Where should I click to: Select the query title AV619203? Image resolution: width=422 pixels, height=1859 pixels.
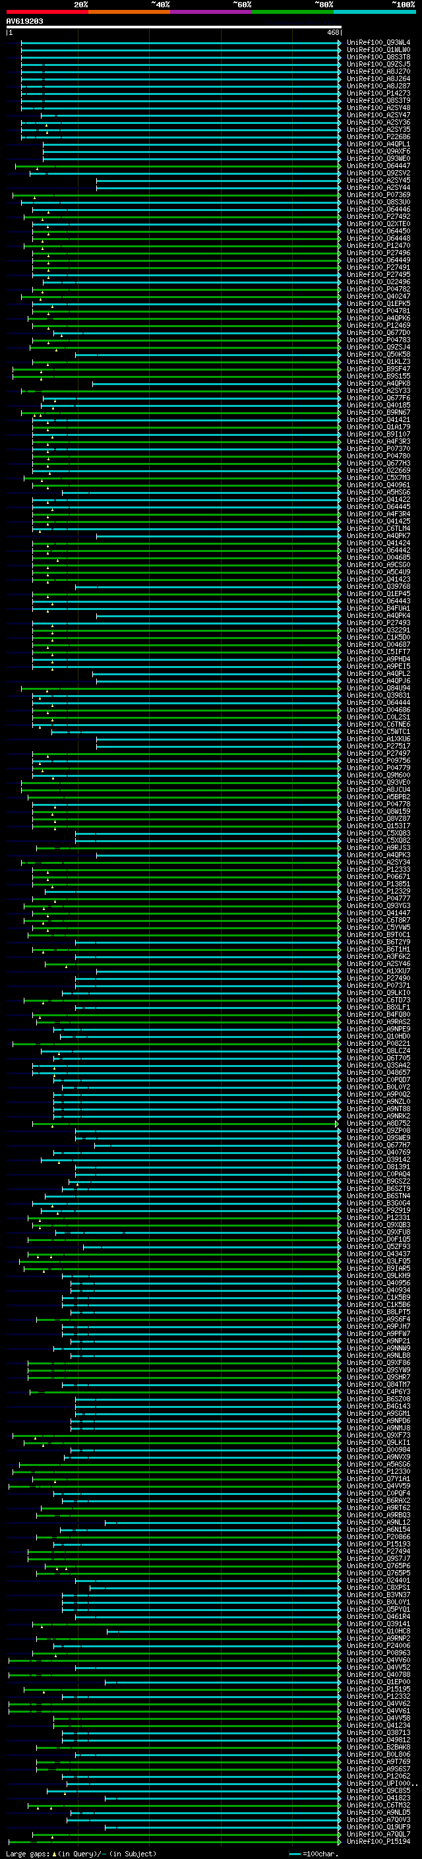24,21
